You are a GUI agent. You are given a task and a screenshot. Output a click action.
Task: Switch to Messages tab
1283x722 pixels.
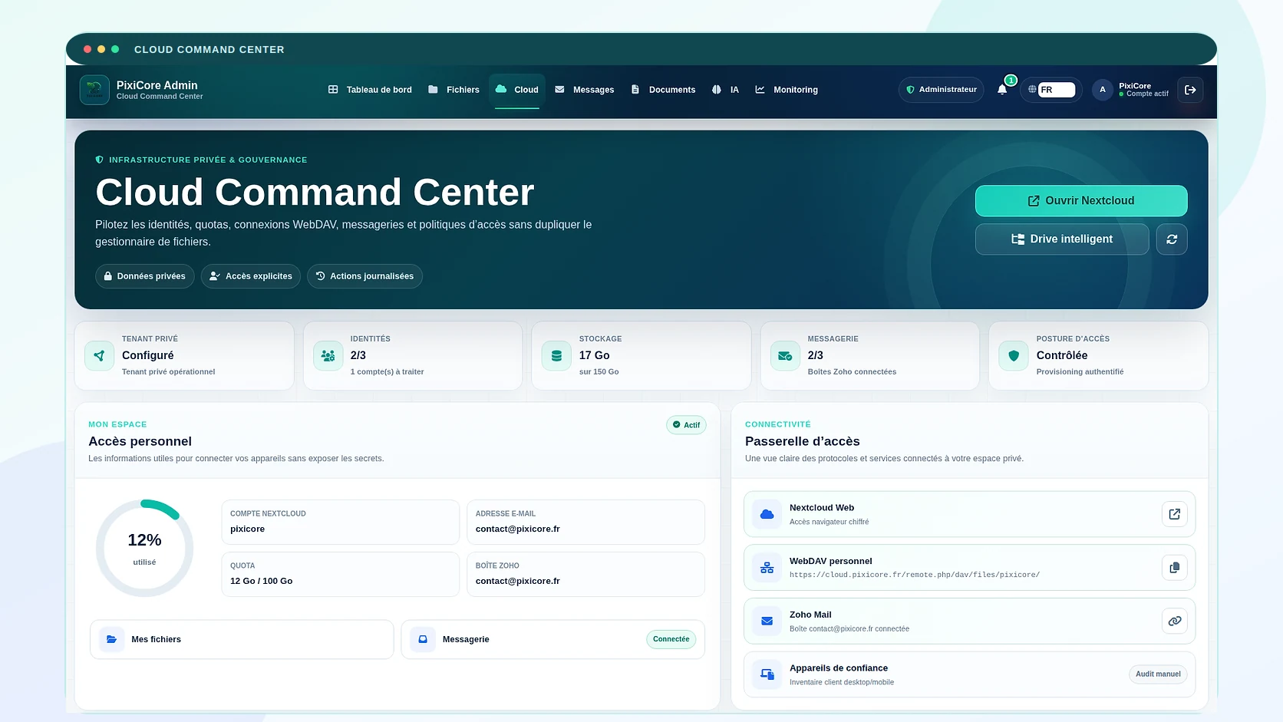pyautogui.click(x=584, y=90)
